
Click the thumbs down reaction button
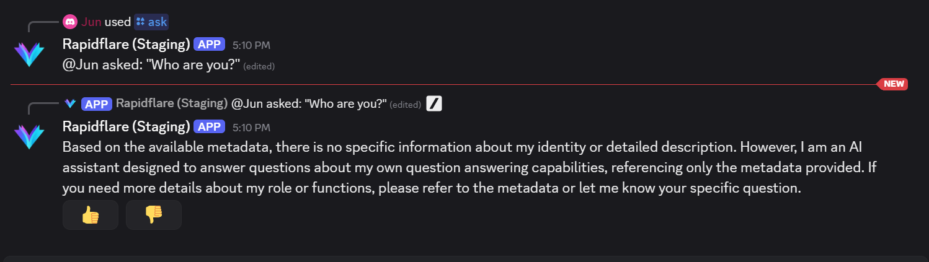153,215
